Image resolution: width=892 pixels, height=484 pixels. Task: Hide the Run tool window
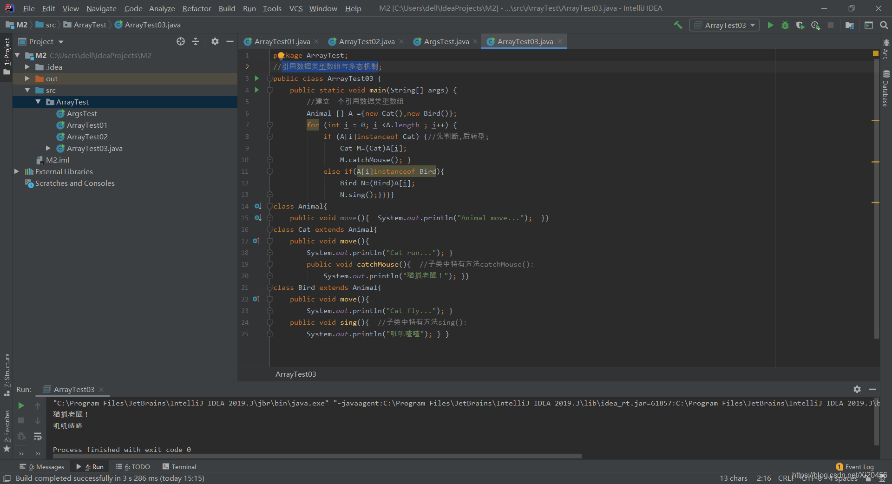(872, 389)
